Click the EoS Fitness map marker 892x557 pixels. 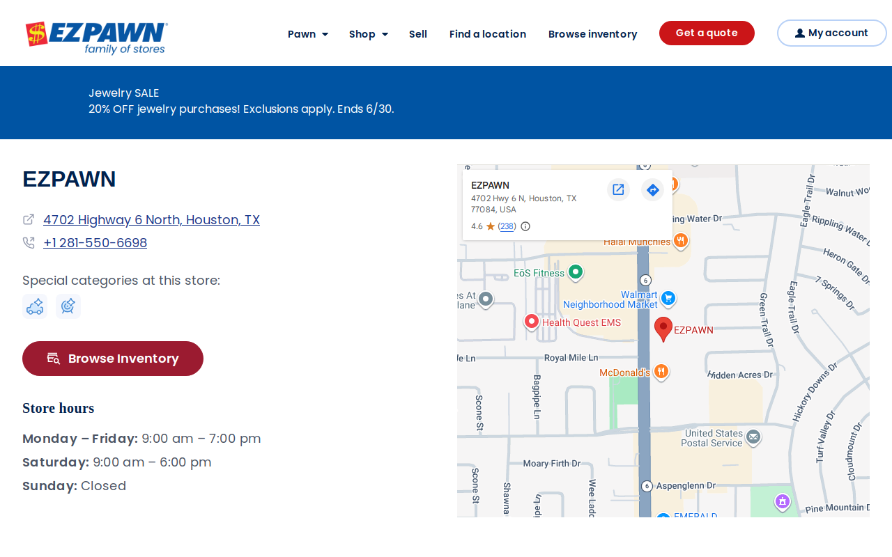[575, 272]
